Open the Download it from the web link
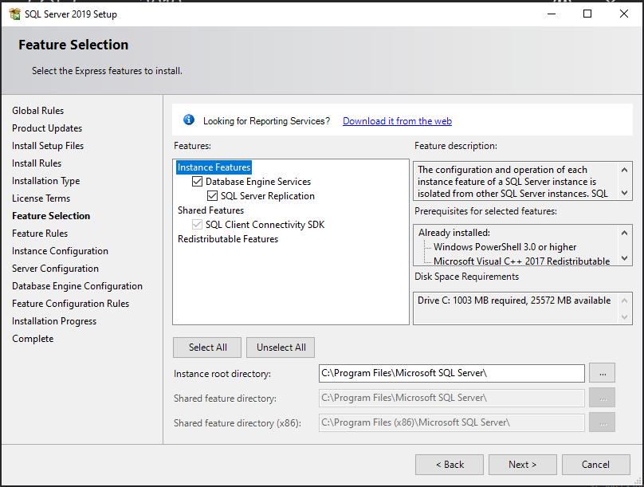This screenshot has width=644, height=487. coord(397,121)
